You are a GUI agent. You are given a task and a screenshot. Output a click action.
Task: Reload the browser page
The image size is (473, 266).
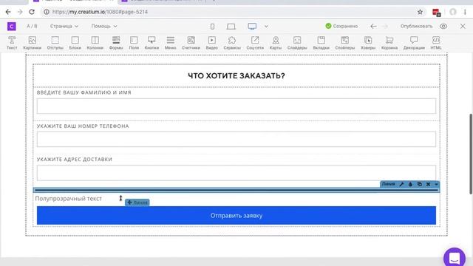[32, 12]
